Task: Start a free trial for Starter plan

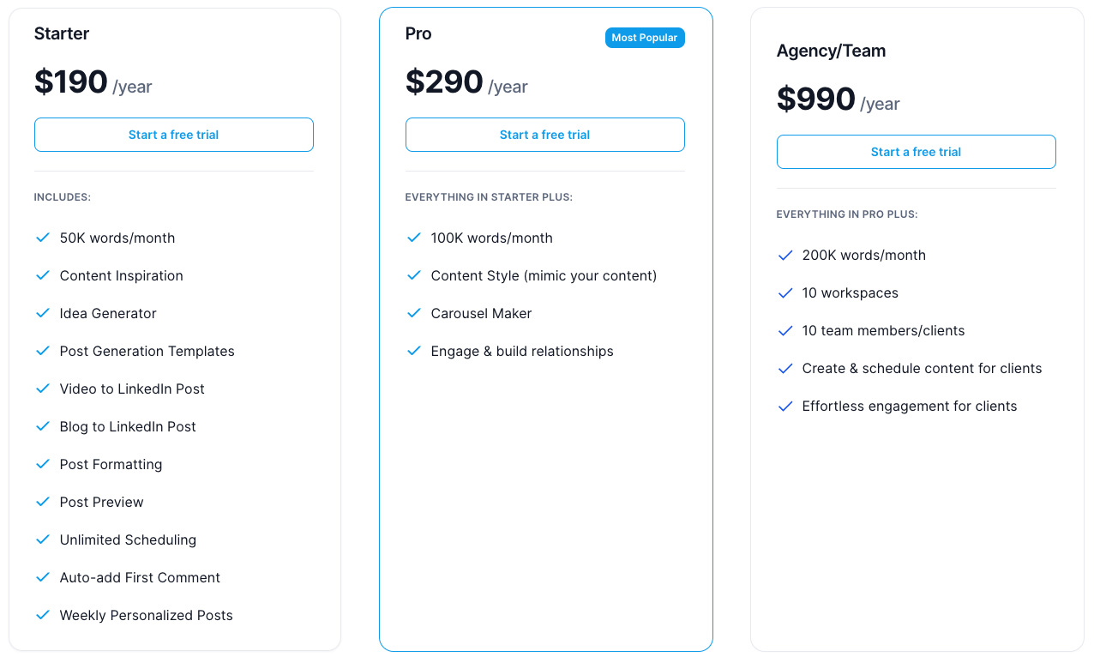Action: pyautogui.click(x=173, y=135)
